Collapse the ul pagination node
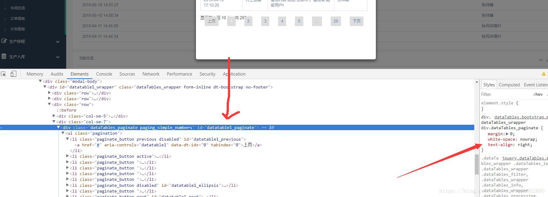 (x=63, y=133)
